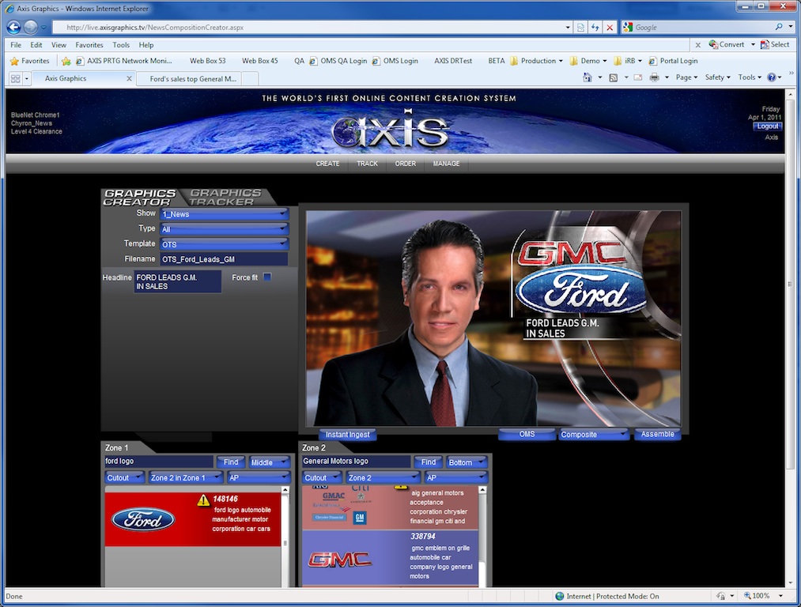Click the Instant Ingest button
801x607 pixels.
[347, 435]
